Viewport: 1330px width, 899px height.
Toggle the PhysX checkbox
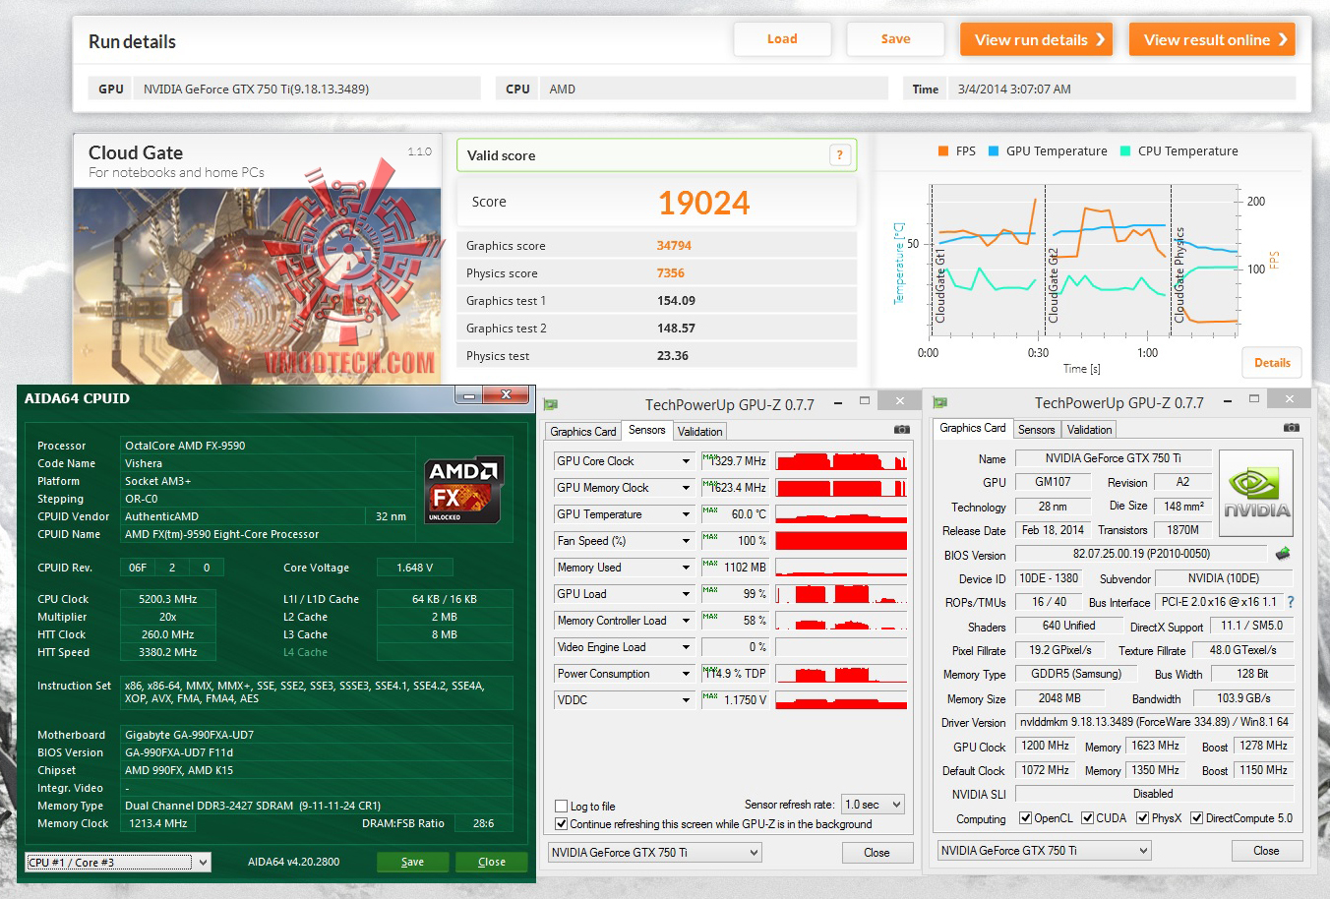click(1142, 818)
